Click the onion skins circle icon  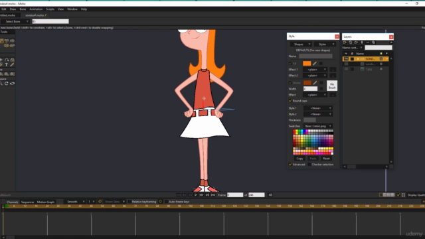100,202
